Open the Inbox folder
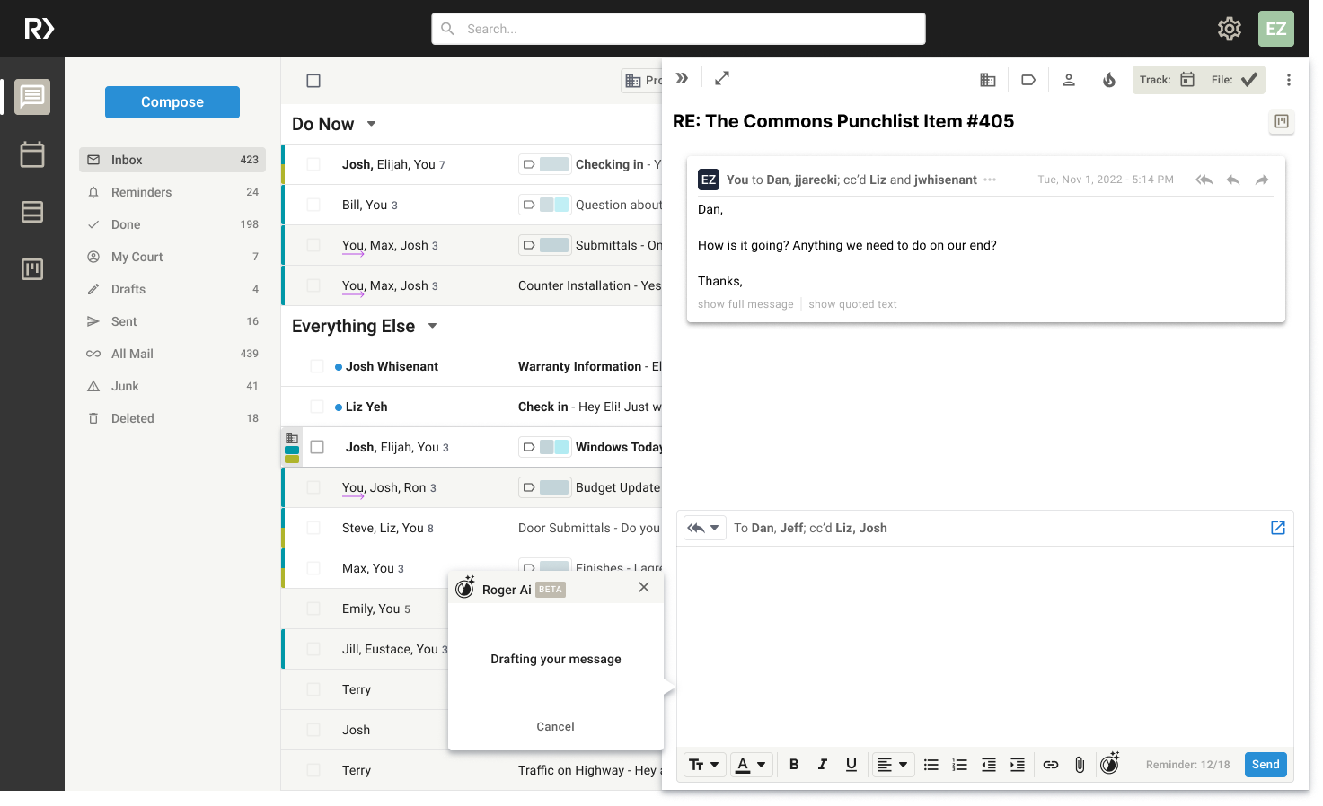1323x806 pixels. point(126,159)
